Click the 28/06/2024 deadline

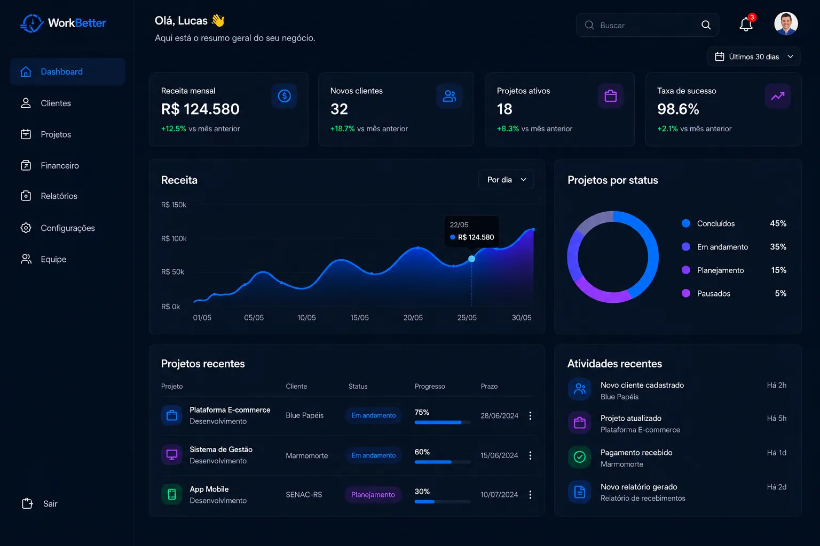[x=499, y=416]
